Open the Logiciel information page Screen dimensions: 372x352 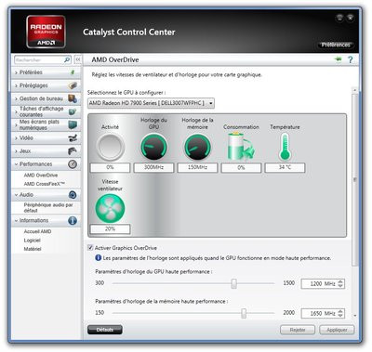click(32, 241)
